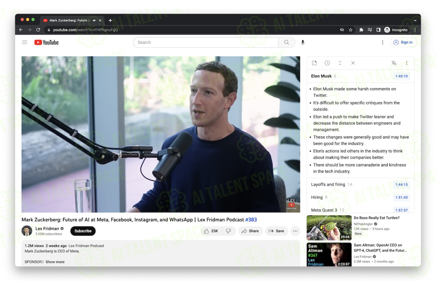Select bullet about harsh comments on Twitter

(354, 92)
